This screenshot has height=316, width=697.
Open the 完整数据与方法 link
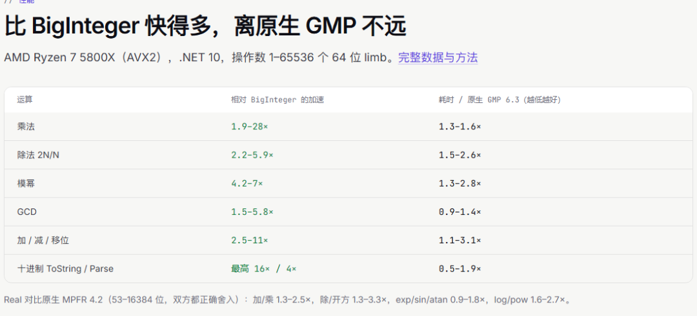click(x=438, y=58)
